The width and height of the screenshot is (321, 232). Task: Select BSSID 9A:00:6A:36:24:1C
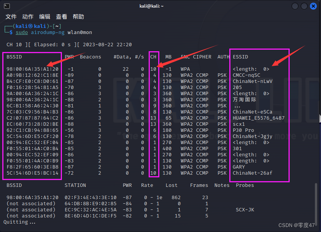click(x=32, y=94)
